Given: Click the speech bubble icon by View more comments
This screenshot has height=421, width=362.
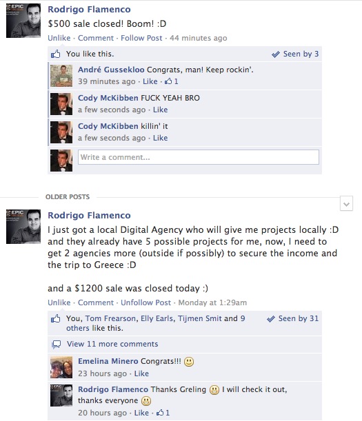Looking at the screenshot, I should pos(56,345).
